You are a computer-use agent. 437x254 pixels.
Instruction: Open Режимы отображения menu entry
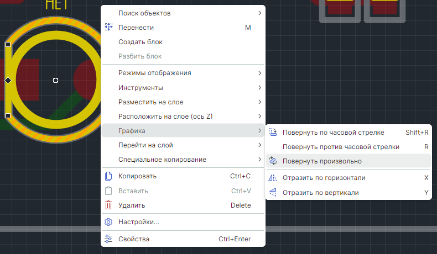(183, 73)
